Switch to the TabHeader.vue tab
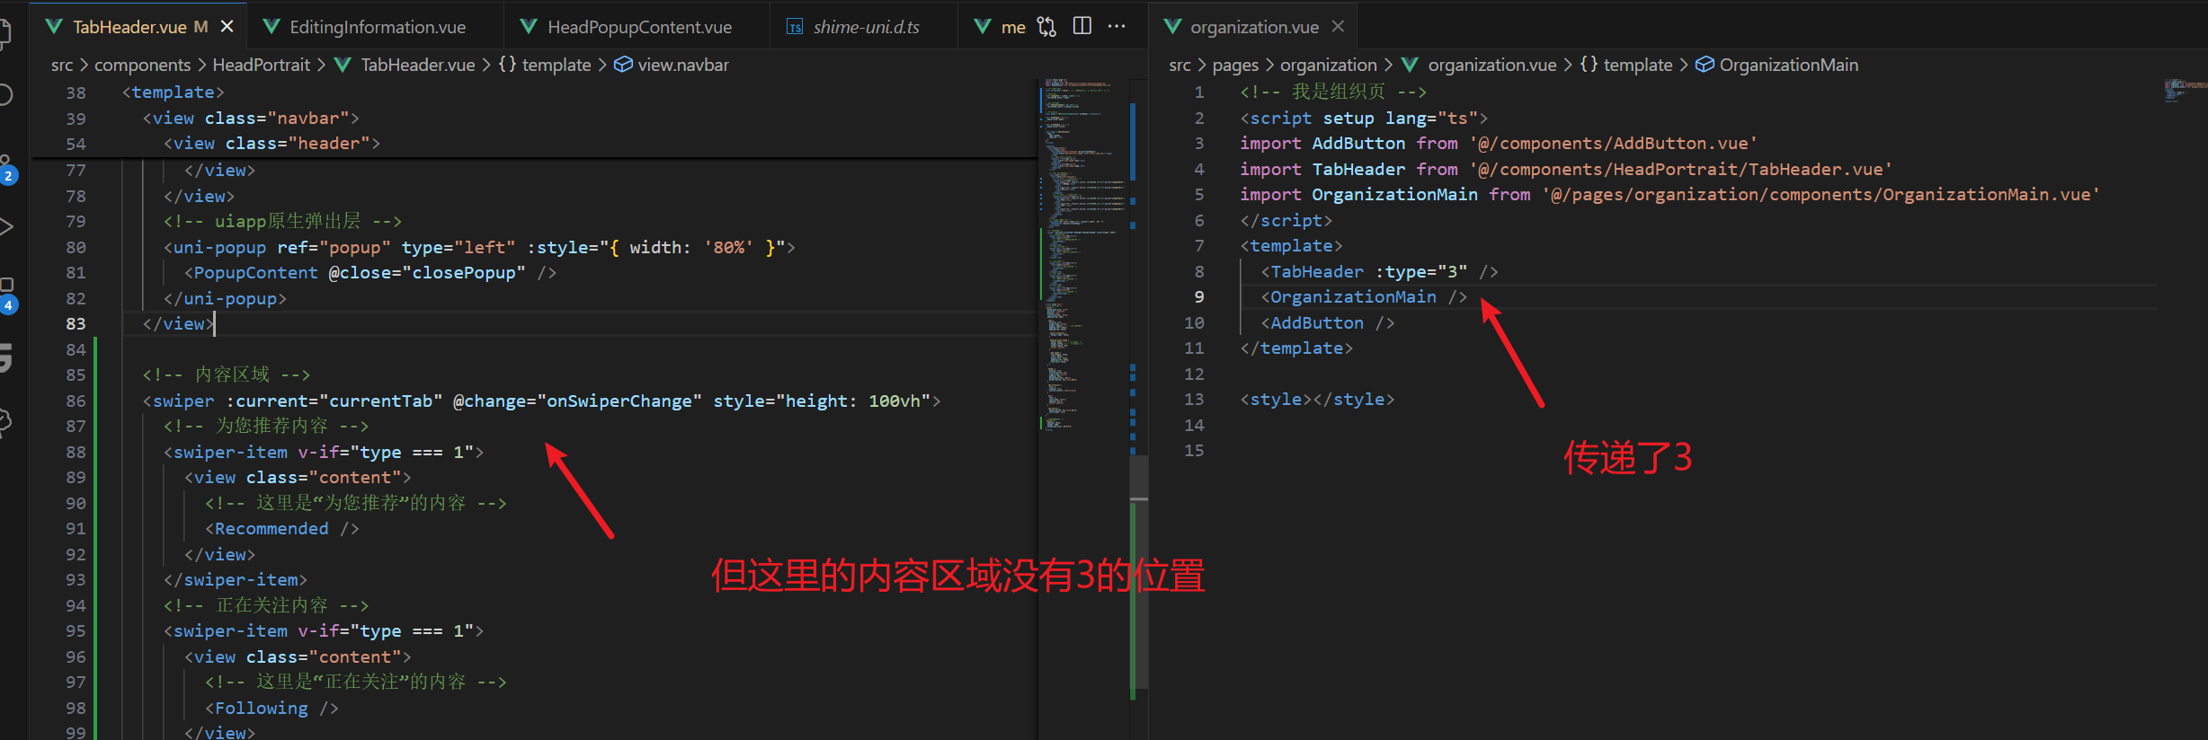The width and height of the screenshot is (2208, 740). pyautogui.click(x=129, y=27)
